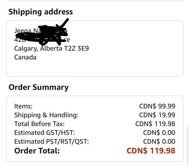Click the vertical scrollbar at the right edge

[188, 146]
